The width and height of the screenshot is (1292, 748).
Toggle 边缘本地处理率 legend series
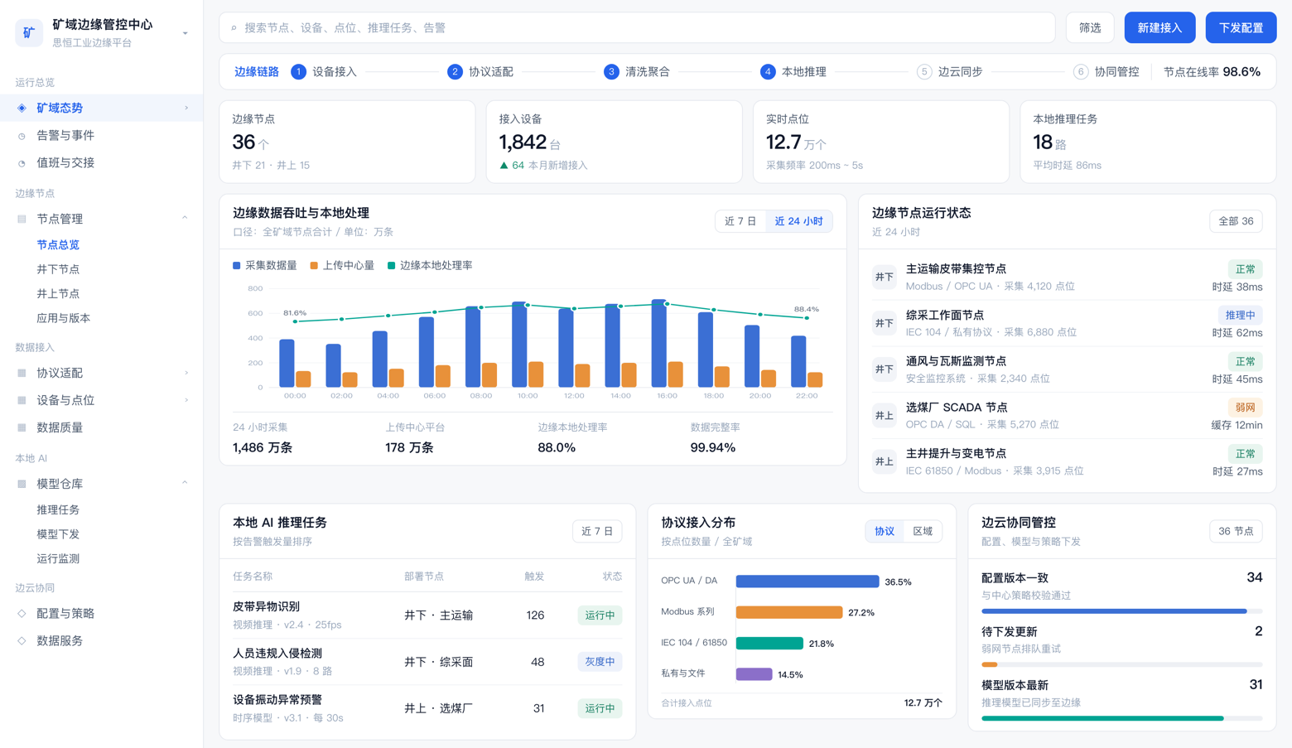(x=430, y=265)
